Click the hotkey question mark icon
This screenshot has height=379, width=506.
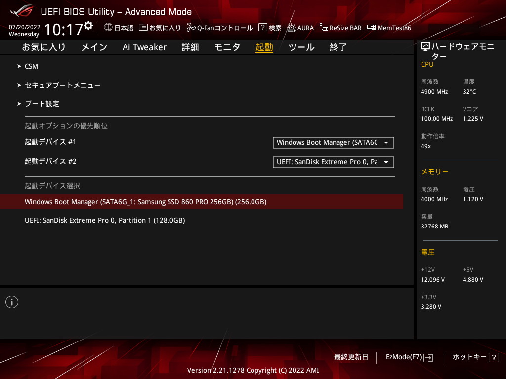point(494,357)
